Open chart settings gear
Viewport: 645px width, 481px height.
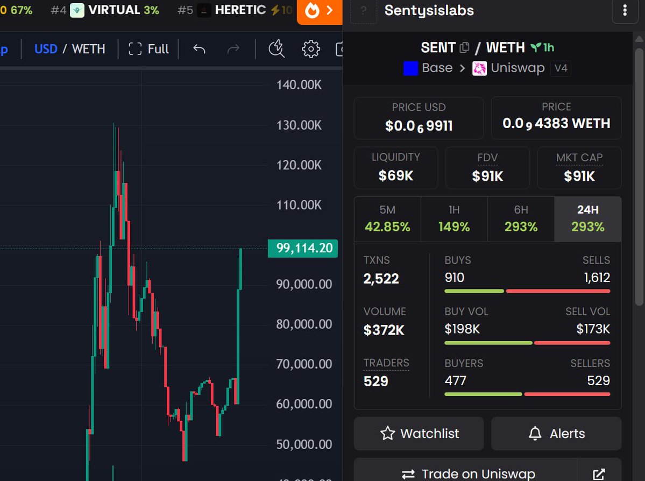click(x=310, y=49)
